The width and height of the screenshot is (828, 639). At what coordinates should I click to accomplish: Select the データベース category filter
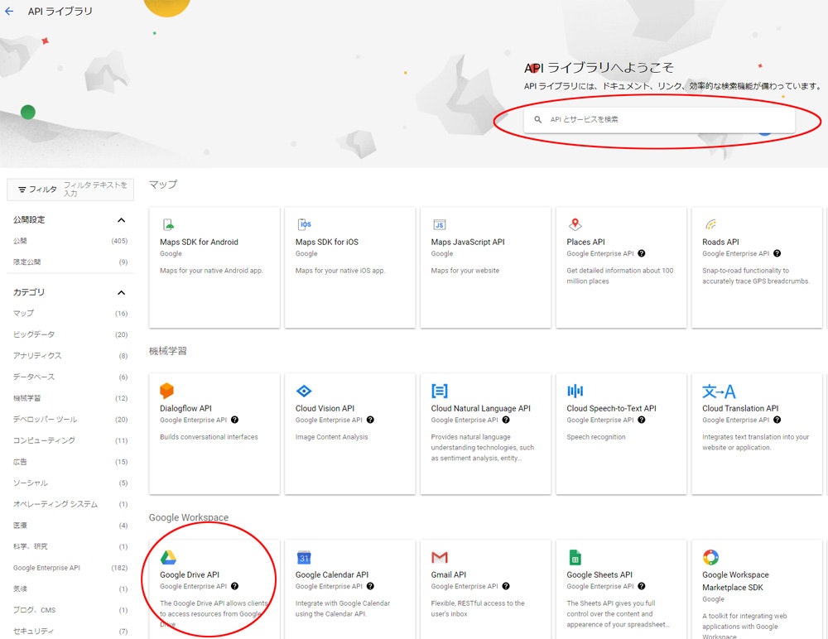pyautogui.click(x=70, y=377)
